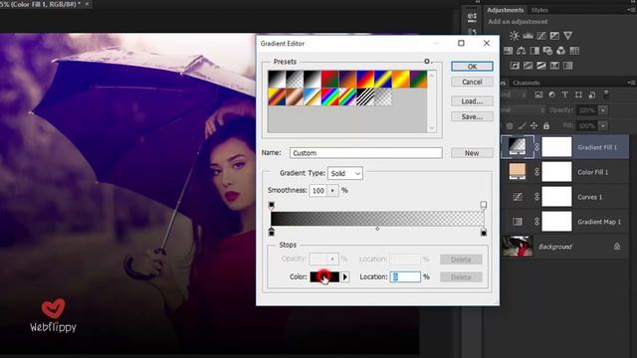Open the gear menu in Gradient Editor presets
637x358 pixels.
(x=427, y=62)
